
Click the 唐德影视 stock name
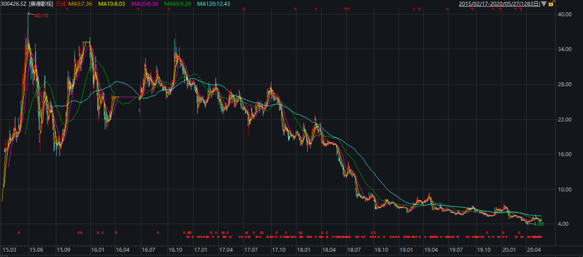[42, 4]
